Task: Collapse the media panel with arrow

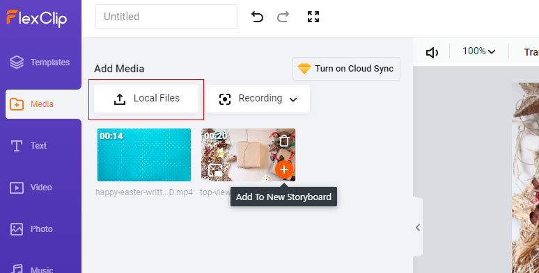Action: [x=418, y=227]
